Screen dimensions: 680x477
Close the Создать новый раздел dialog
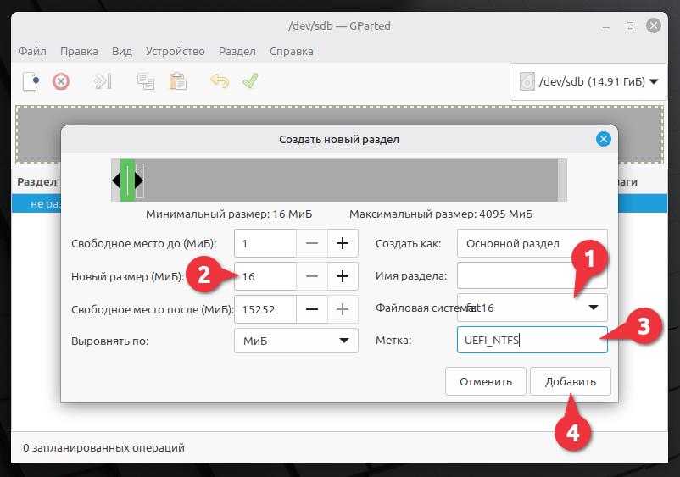603,139
